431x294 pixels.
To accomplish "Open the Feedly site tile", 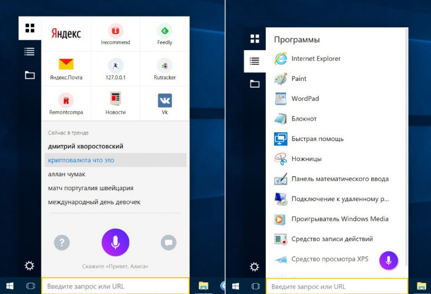I will pyautogui.click(x=165, y=34).
